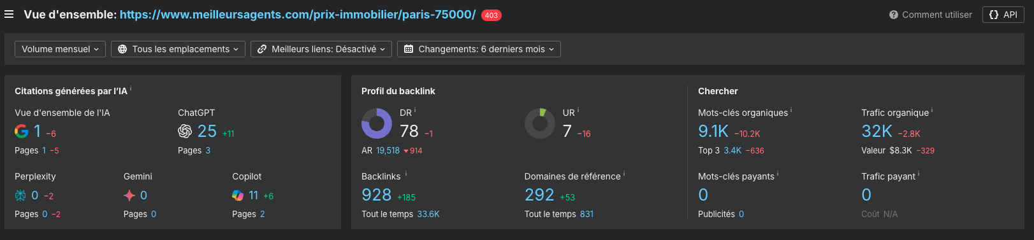The width and height of the screenshot is (1034, 240).
Task: Click info icon next to Trafic payant
Action: tap(919, 174)
